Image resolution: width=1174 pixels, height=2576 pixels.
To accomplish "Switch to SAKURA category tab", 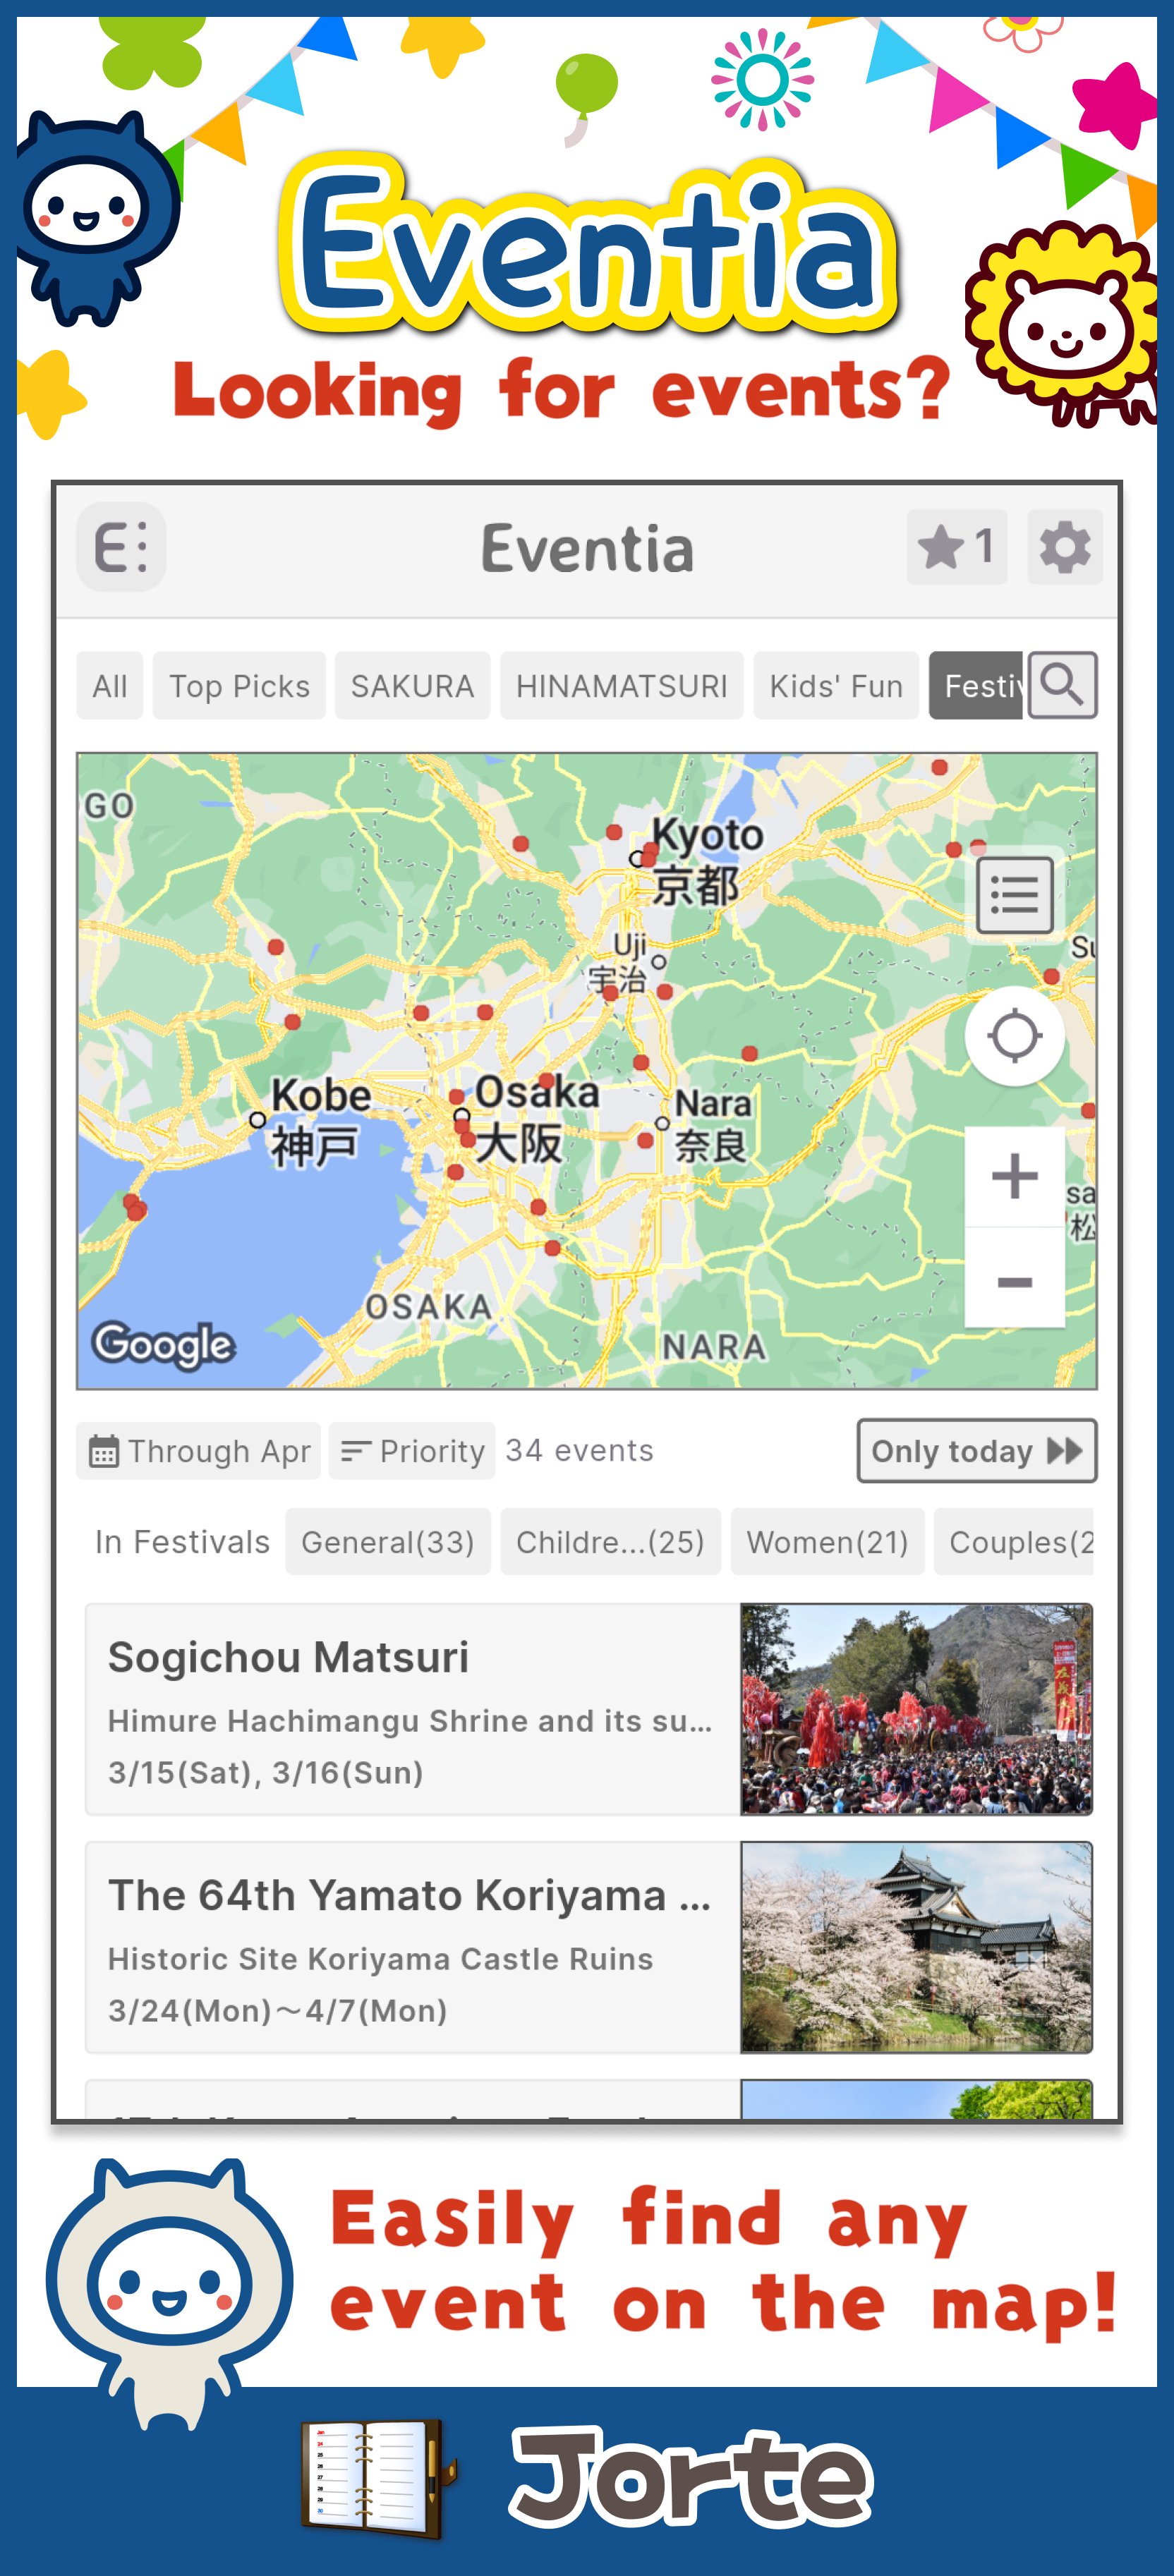I will [x=412, y=686].
